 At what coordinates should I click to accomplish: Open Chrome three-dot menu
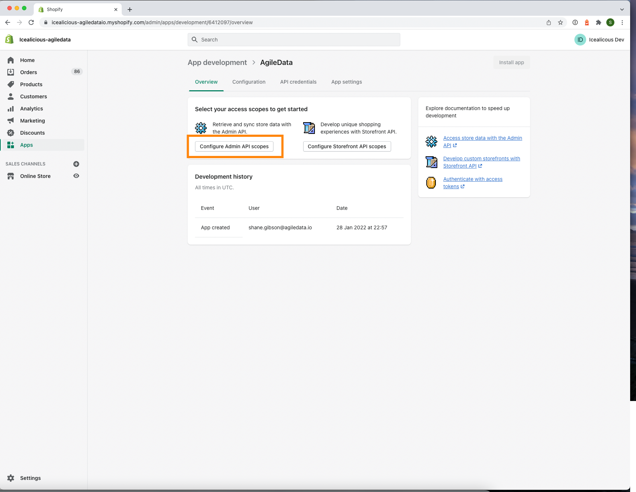pos(622,22)
